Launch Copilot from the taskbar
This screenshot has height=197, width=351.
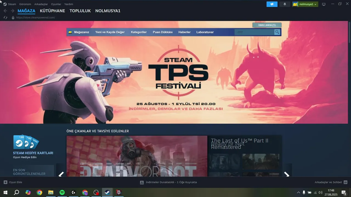pyautogui.click(x=28, y=193)
